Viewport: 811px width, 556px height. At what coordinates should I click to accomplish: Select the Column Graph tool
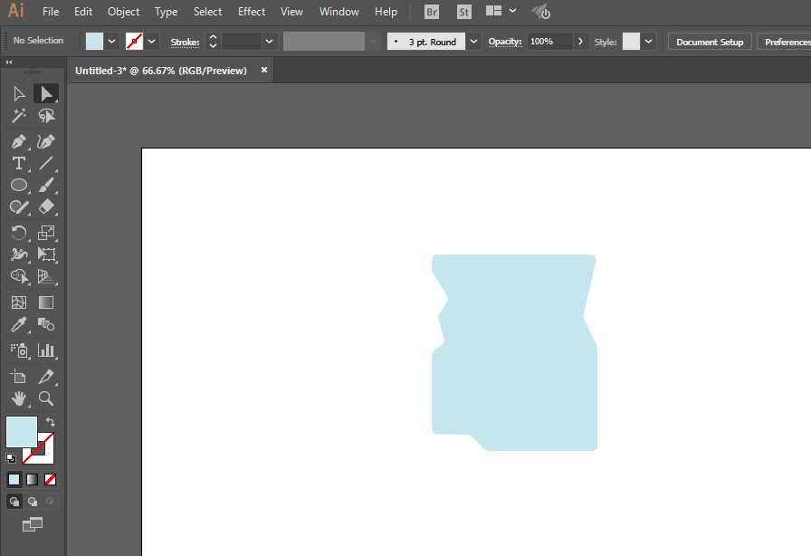click(46, 350)
